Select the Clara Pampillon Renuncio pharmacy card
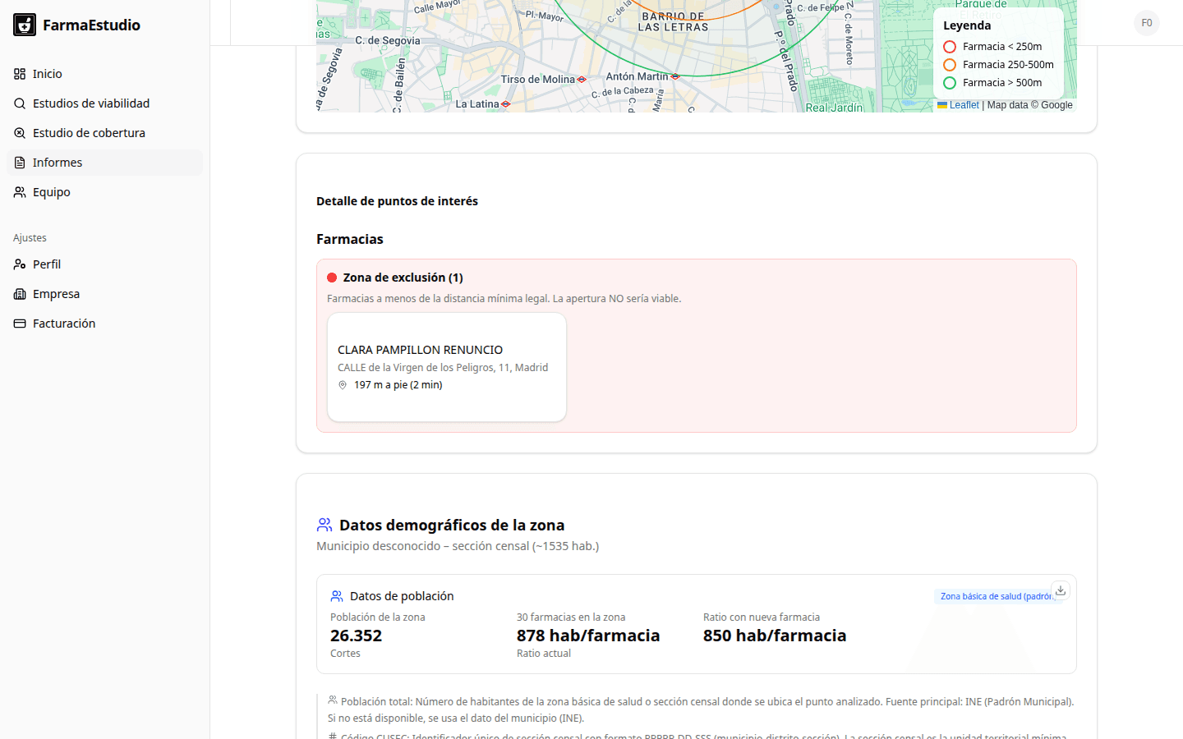 pos(446,367)
